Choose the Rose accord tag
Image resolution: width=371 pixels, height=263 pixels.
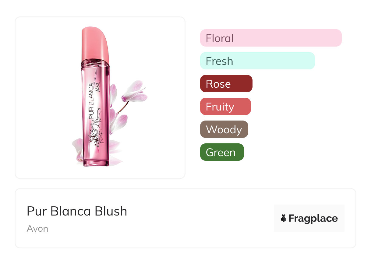[226, 84]
